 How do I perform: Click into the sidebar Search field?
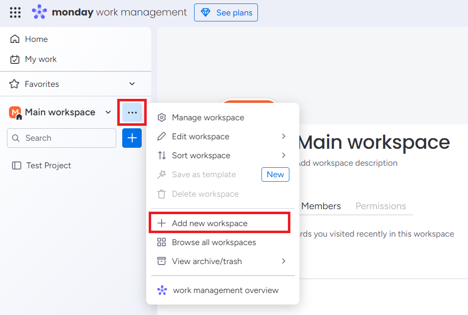(61, 138)
